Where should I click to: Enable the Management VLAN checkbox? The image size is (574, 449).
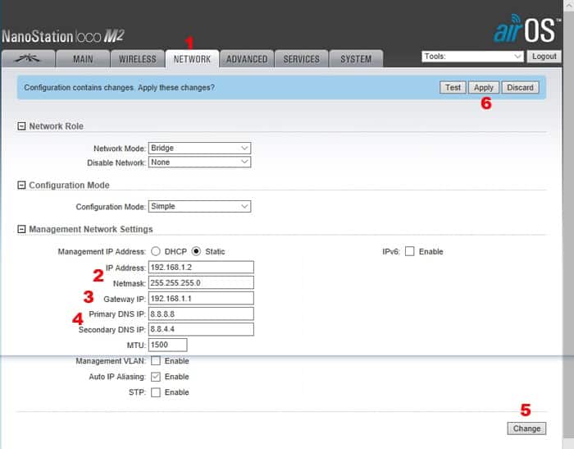pyautogui.click(x=156, y=361)
